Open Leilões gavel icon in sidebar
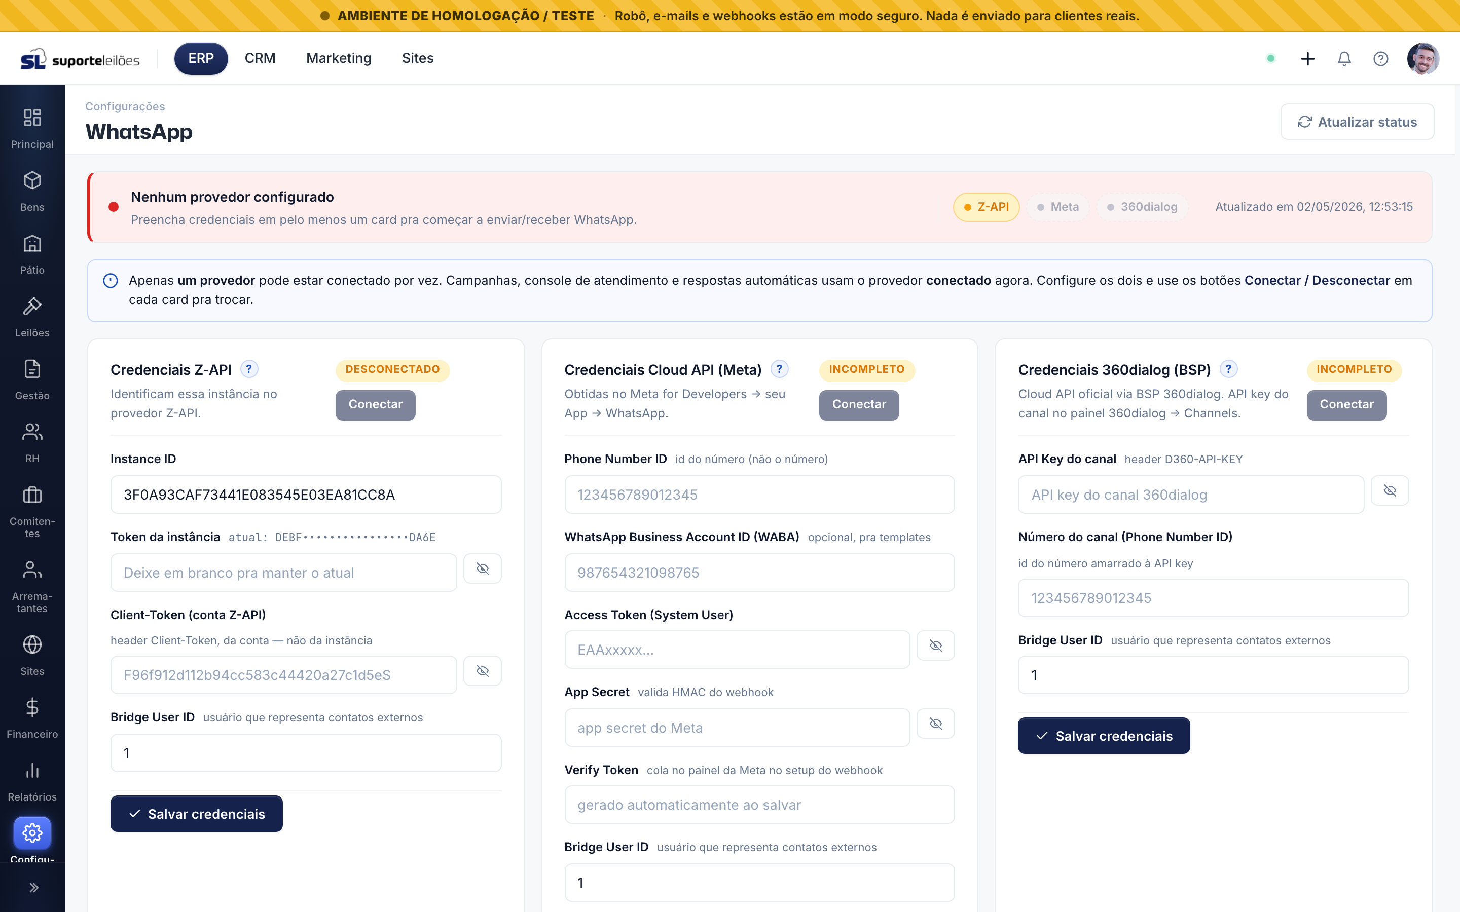Screen dimensions: 1460x912 [x=32, y=306]
